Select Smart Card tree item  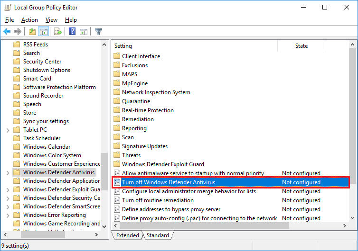point(37,79)
